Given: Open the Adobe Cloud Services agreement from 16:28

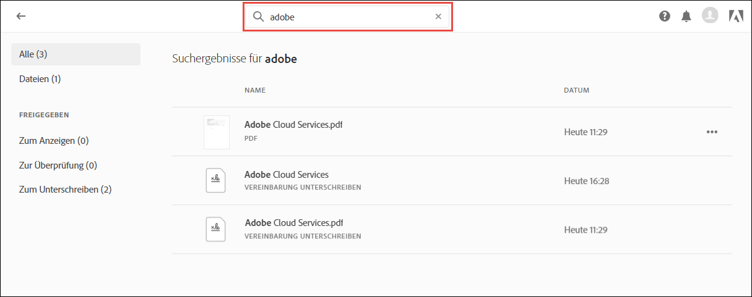Looking at the screenshot, I should [x=287, y=175].
